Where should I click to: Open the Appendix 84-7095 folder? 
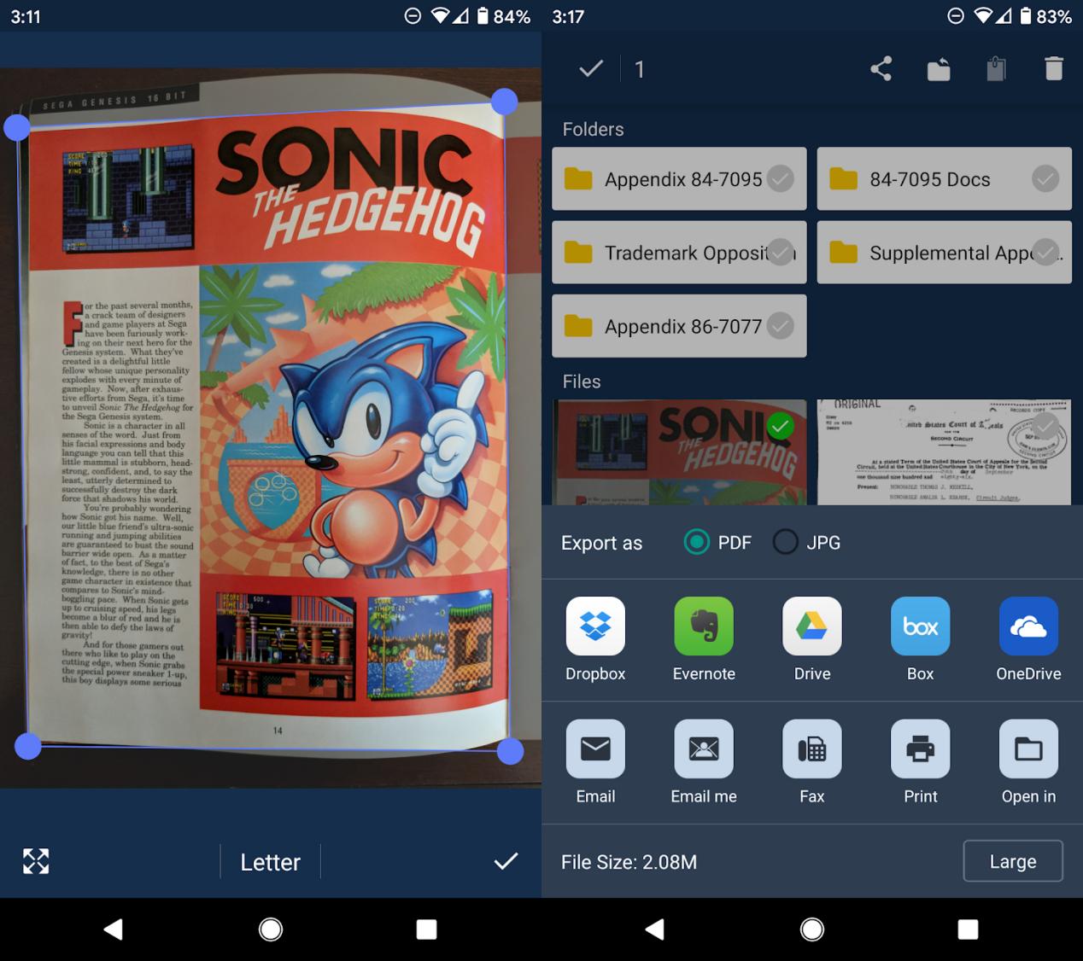[x=679, y=178]
